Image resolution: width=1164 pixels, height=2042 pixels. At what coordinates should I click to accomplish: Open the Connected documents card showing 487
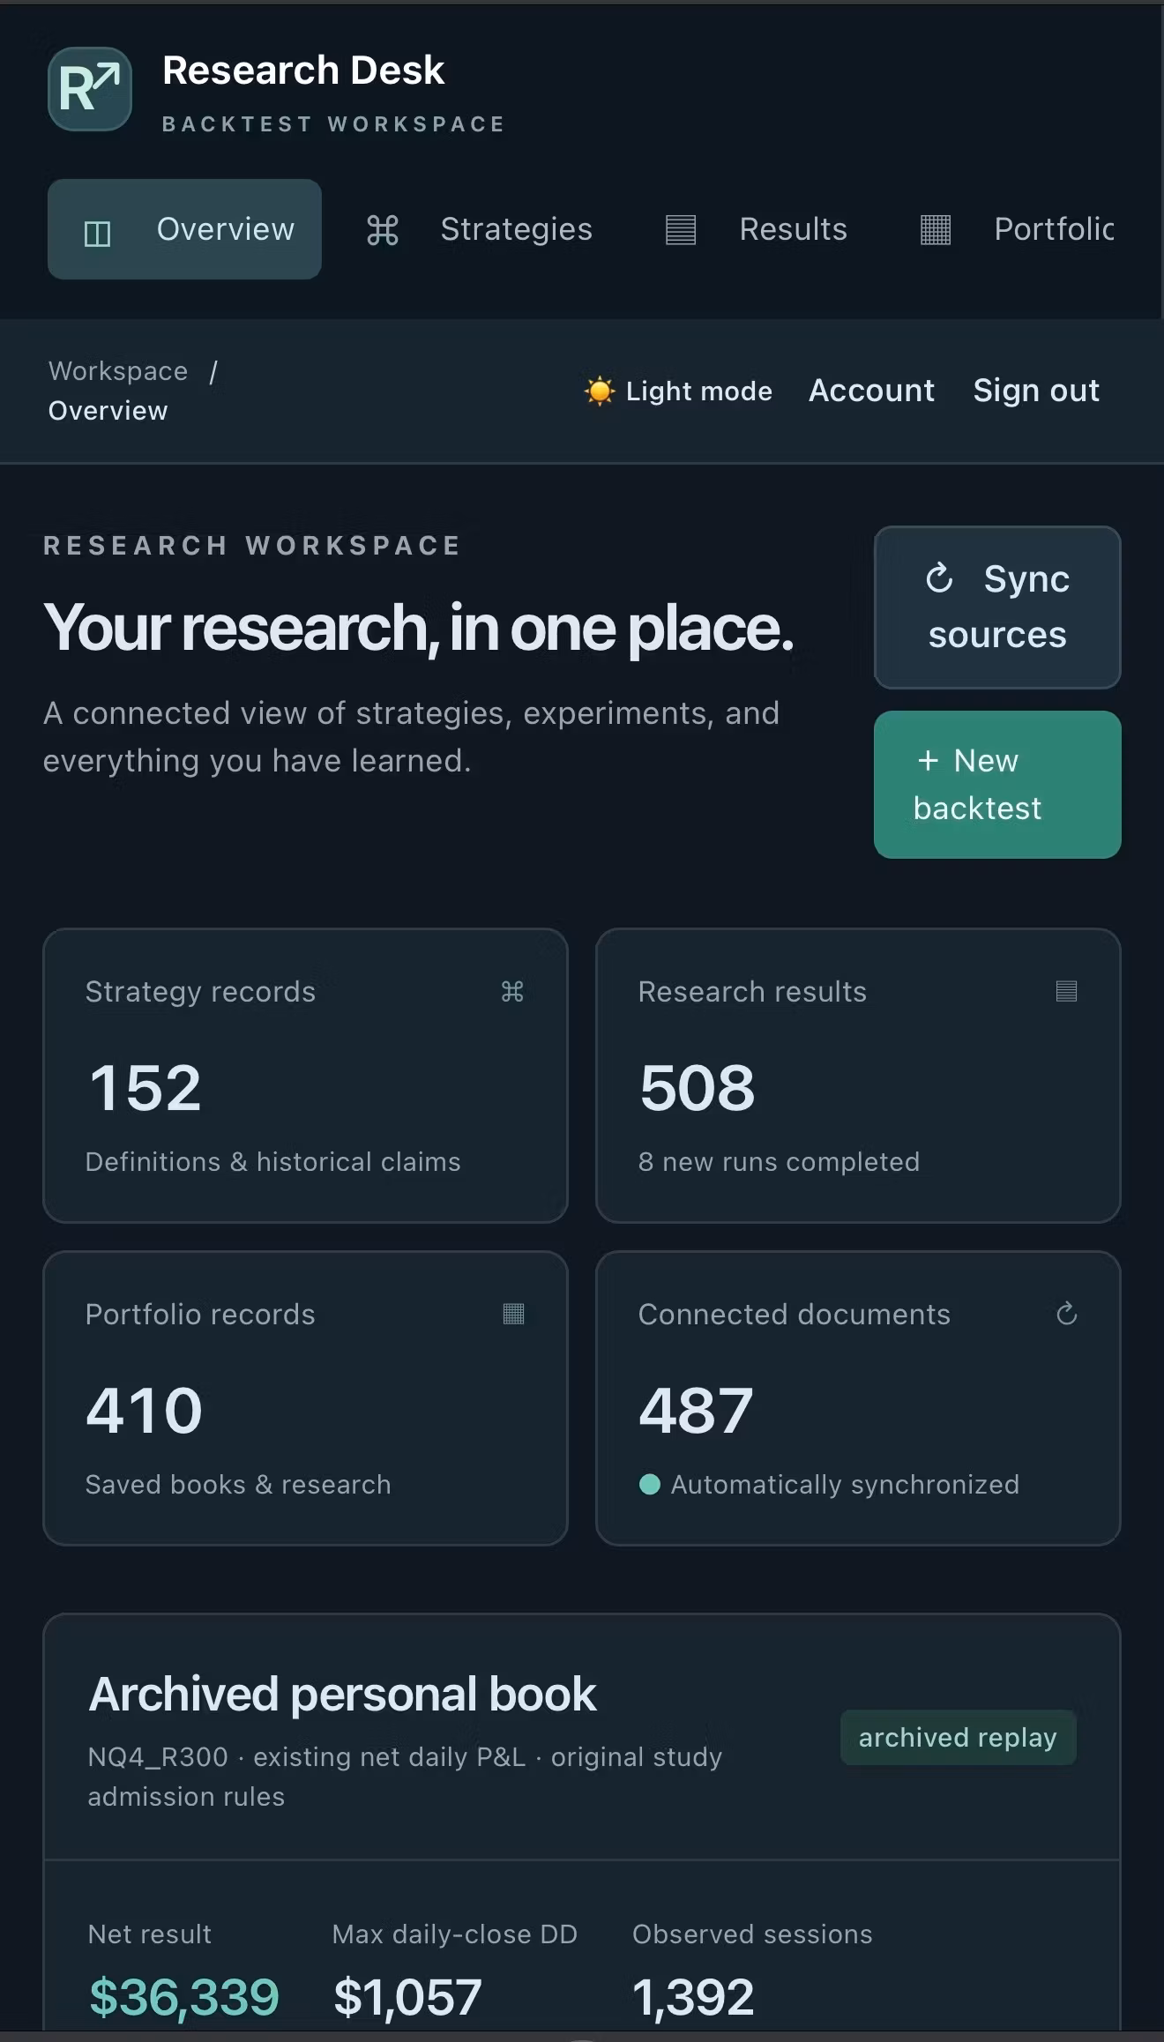click(858, 1398)
